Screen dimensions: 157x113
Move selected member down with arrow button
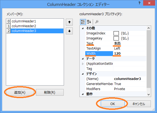coord(69,31)
